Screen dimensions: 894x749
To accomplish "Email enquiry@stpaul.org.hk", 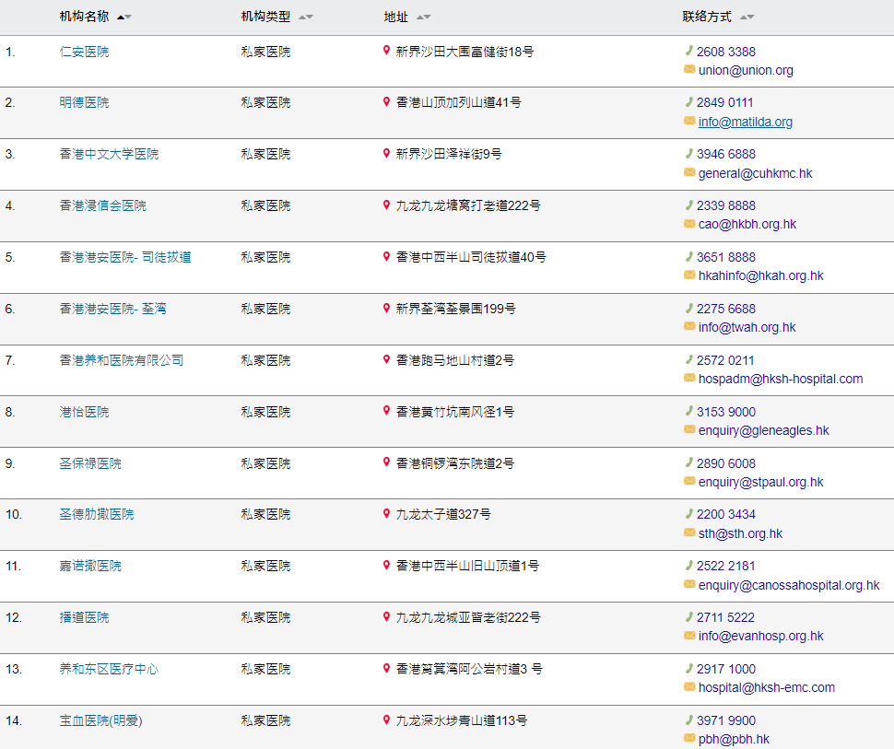I will pyautogui.click(x=761, y=482).
